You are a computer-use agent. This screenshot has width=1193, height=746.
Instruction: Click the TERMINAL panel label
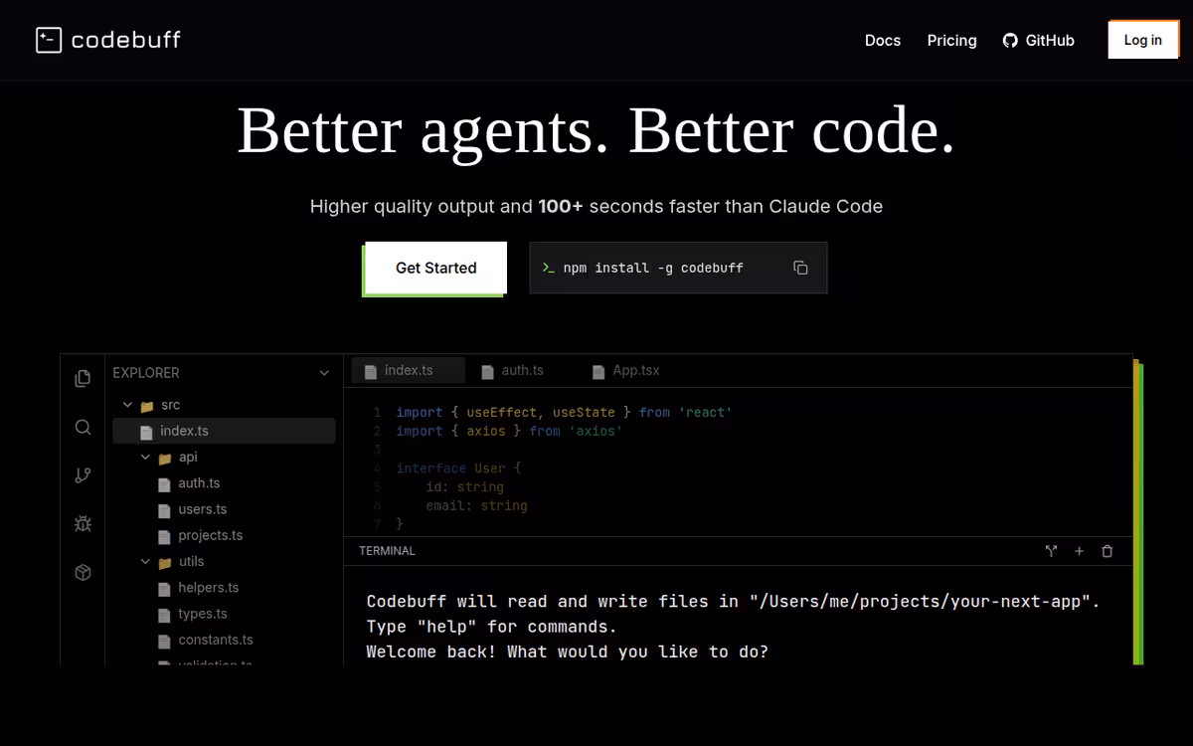tap(387, 551)
